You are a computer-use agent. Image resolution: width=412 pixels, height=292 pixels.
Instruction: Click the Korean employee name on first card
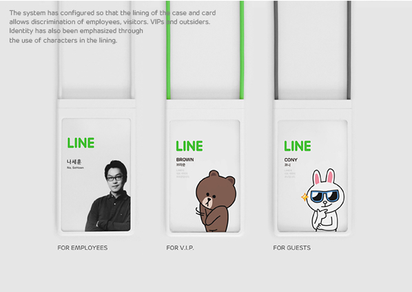74,161
